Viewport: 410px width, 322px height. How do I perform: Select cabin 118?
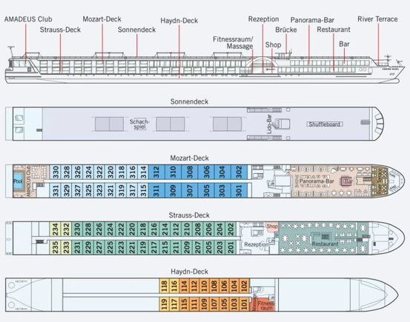point(164,286)
